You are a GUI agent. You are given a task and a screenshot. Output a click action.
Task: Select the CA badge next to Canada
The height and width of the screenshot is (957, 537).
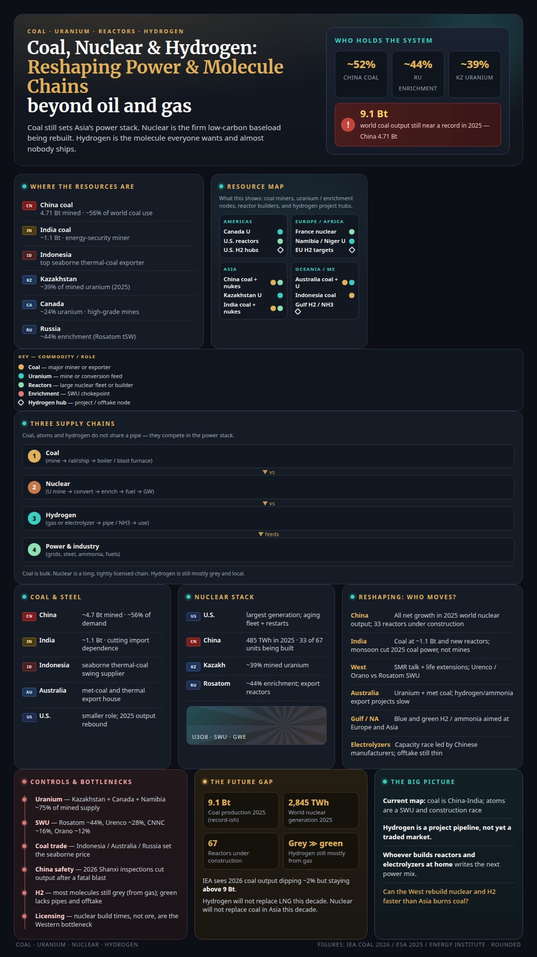pos(29,305)
